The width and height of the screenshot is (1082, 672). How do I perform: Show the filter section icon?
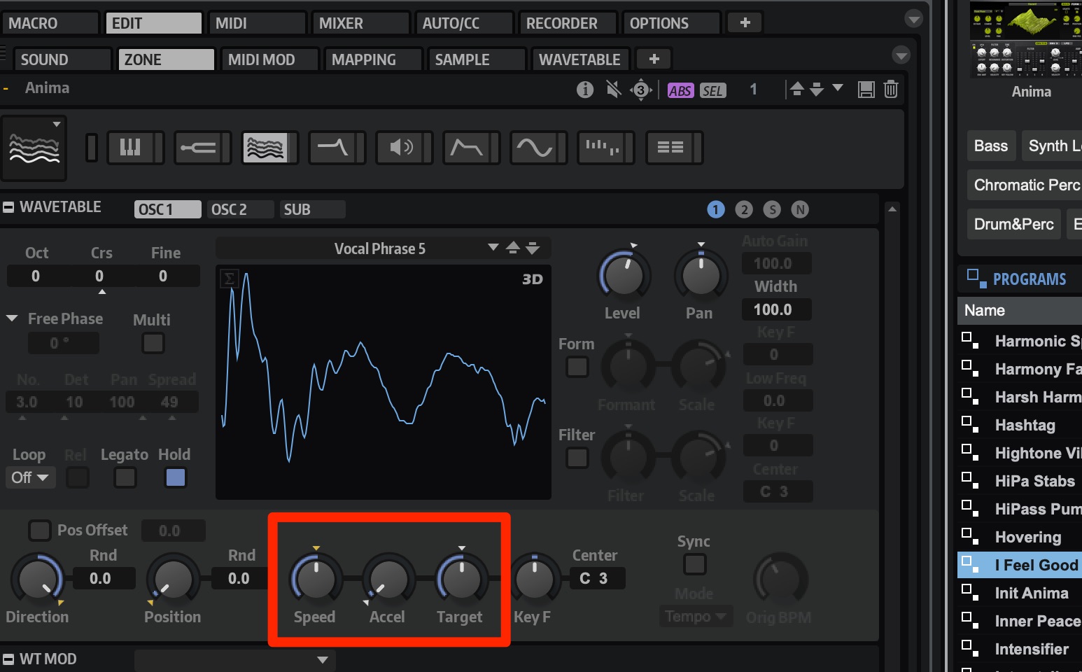[x=332, y=147]
